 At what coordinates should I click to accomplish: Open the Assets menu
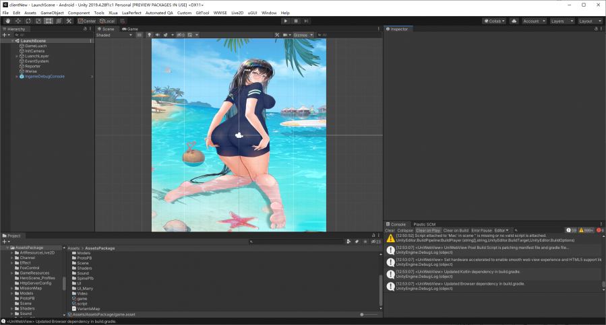point(30,13)
